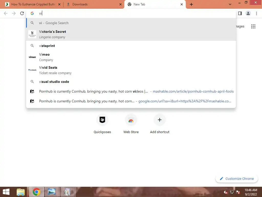Close the New Tab tab
Image resolution: width=262 pixels, height=197 pixels.
(182, 4)
